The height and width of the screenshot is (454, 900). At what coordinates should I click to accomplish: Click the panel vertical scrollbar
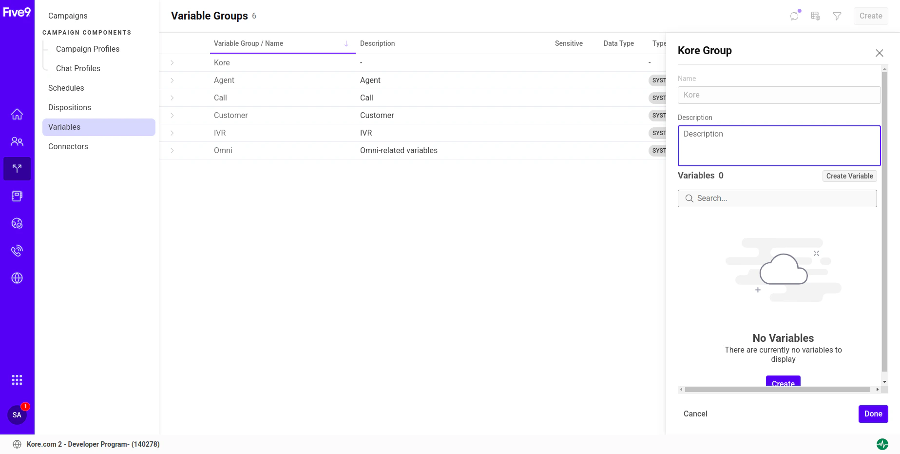pyautogui.click(x=884, y=222)
